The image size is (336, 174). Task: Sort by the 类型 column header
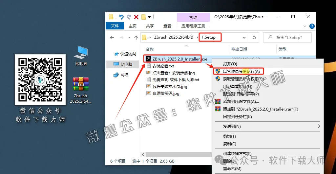tap(282, 49)
